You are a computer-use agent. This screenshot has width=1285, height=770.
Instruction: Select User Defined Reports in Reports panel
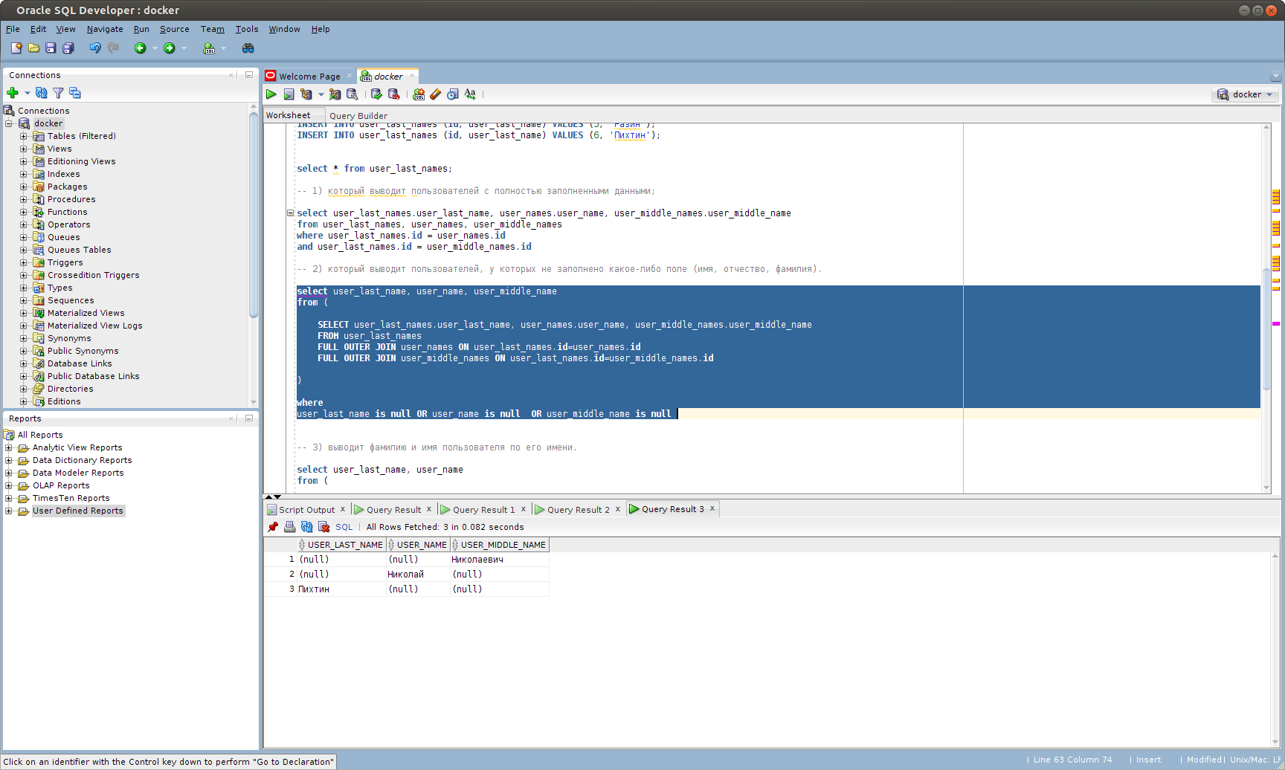click(x=78, y=511)
